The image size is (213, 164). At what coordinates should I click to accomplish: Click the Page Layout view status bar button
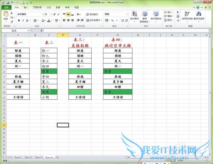[x=171, y=161]
